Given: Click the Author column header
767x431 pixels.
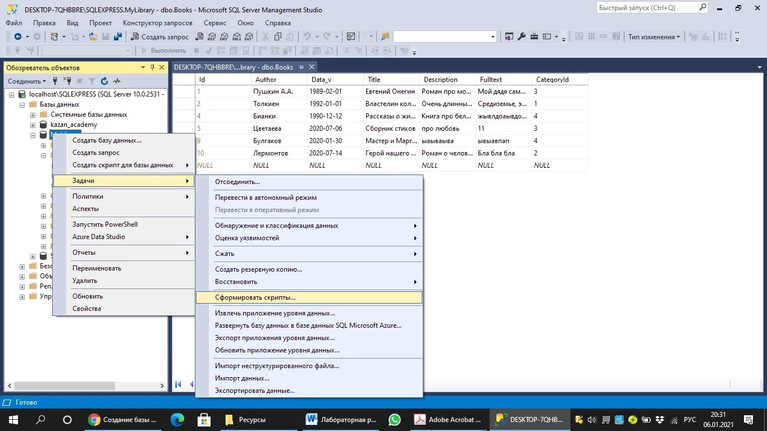Looking at the screenshot, I should pos(279,80).
